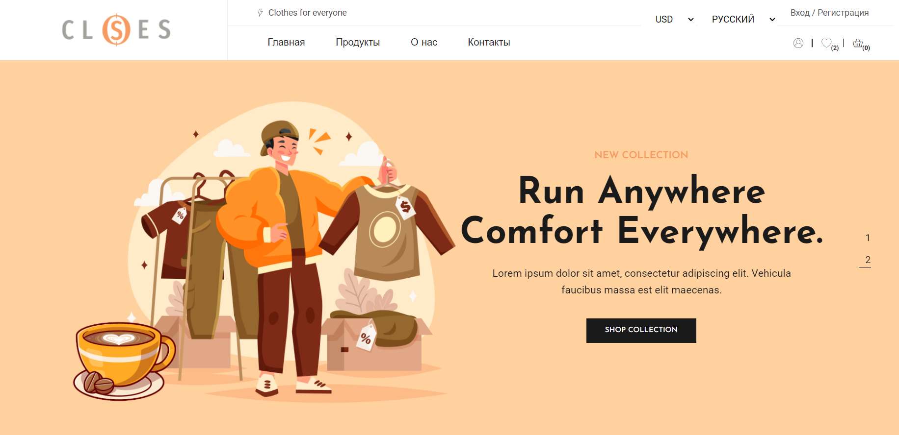Viewport: 899px width, 435px height.
Task: Open the Контакты page
Action: point(489,42)
